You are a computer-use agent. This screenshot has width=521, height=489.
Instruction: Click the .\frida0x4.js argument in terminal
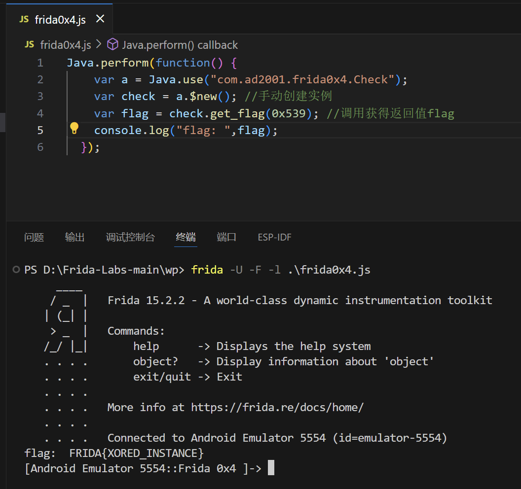click(329, 270)
